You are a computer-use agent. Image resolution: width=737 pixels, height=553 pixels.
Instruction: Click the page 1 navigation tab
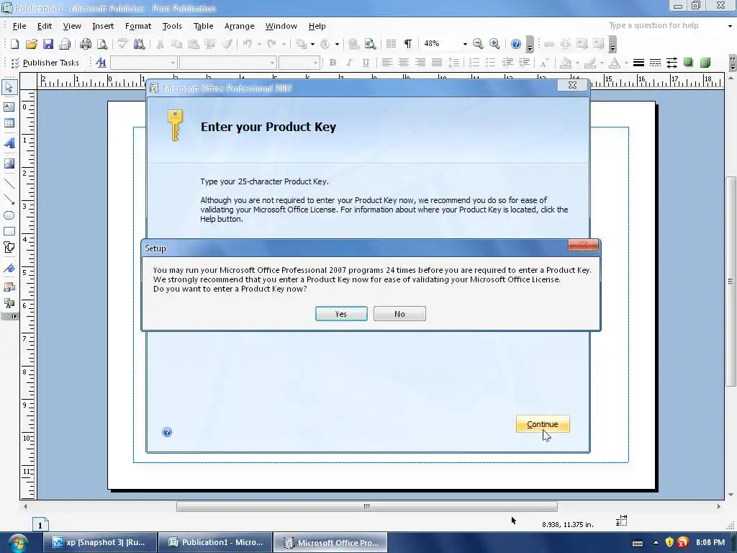[x=40, y=525]
